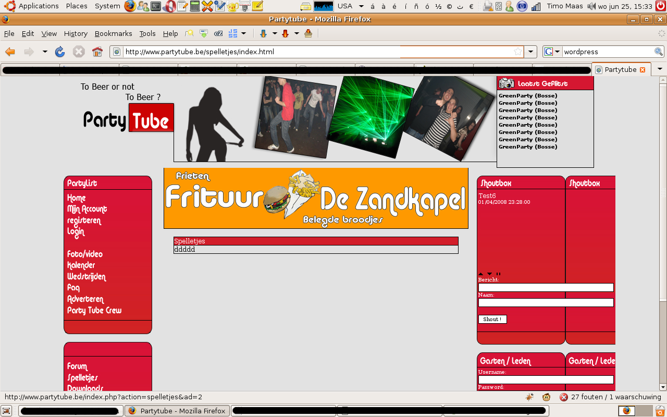The width and height of the screenshot is (667, 417).
Task: Open Greasemonkey monkey status icon
Action: [546, 397]
